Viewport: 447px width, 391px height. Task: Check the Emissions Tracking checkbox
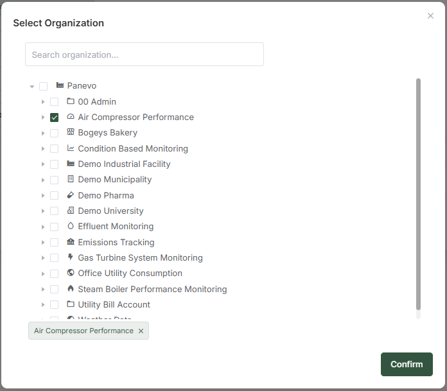click(54, 242)
